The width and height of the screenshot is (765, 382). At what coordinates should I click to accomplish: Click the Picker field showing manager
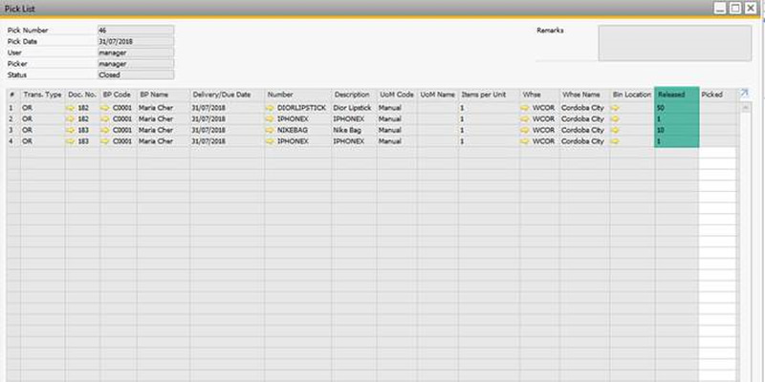[136, 63]
